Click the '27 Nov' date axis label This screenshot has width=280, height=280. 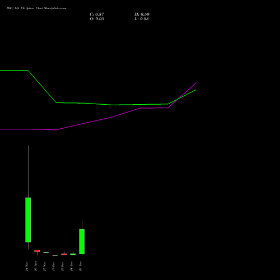pos(45,267)
